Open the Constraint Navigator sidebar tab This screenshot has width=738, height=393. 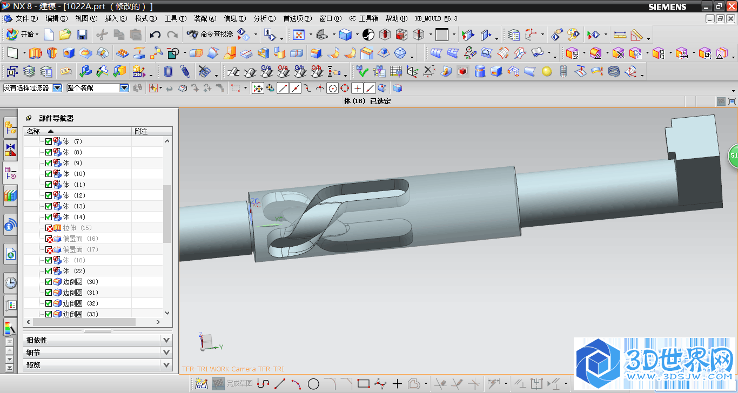tap(10, 150)
